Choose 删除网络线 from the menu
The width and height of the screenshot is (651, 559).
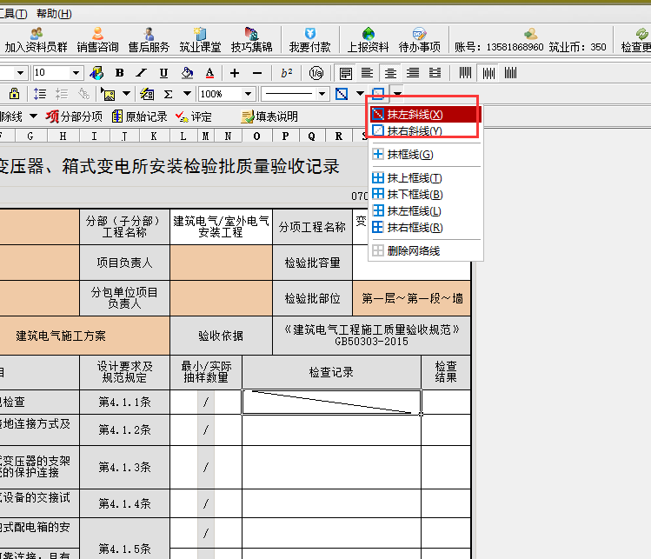[413, 250]
